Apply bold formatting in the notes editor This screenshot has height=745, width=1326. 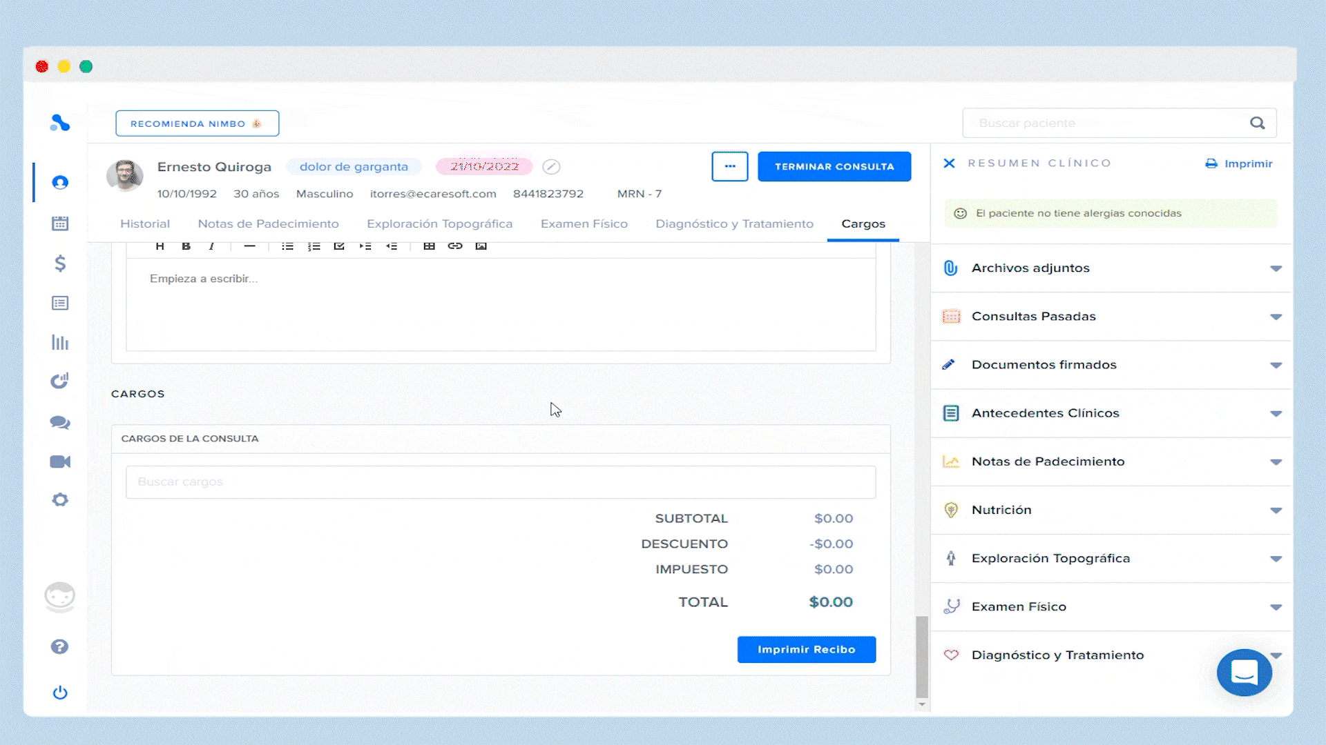point(185,246)
